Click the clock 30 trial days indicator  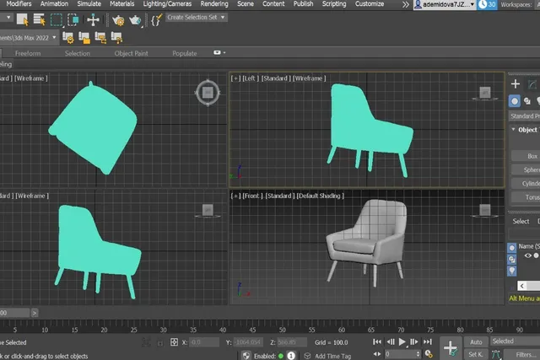click(488, 4)
